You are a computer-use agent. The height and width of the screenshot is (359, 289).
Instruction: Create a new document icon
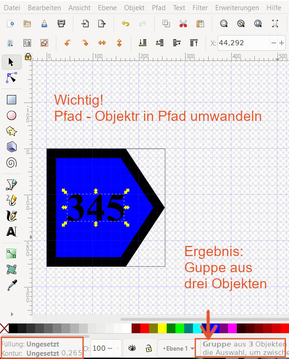click(x=10, y=24)
